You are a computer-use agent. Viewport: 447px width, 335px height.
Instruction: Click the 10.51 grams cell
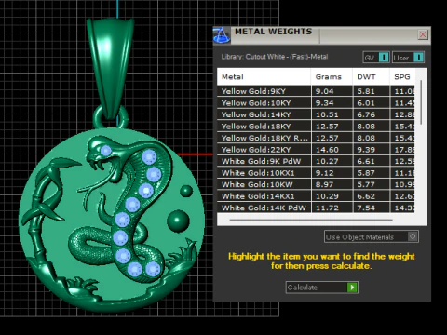(x=332, y=114)
